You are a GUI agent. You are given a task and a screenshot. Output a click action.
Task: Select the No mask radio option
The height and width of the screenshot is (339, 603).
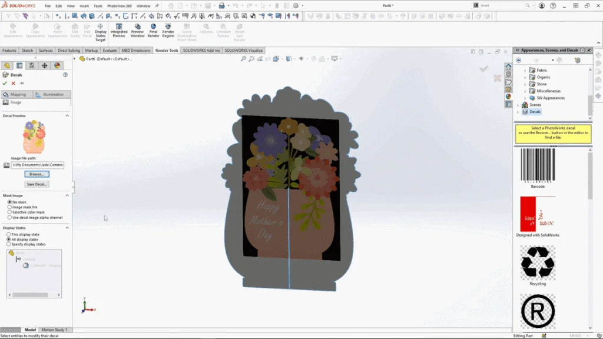coord(9,202)
